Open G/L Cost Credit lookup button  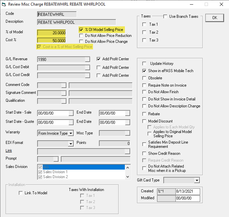(87, 75)
